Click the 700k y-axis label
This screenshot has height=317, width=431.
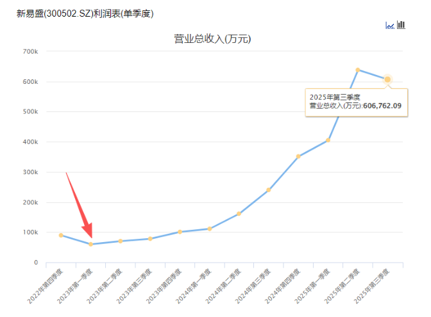30,51
